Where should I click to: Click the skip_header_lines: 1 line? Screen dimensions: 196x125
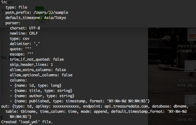(31, 65)
